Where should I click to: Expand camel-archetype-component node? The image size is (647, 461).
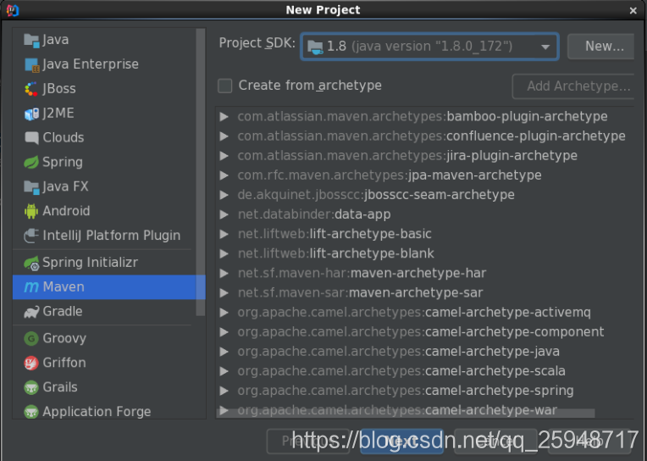tap(224, 332)
